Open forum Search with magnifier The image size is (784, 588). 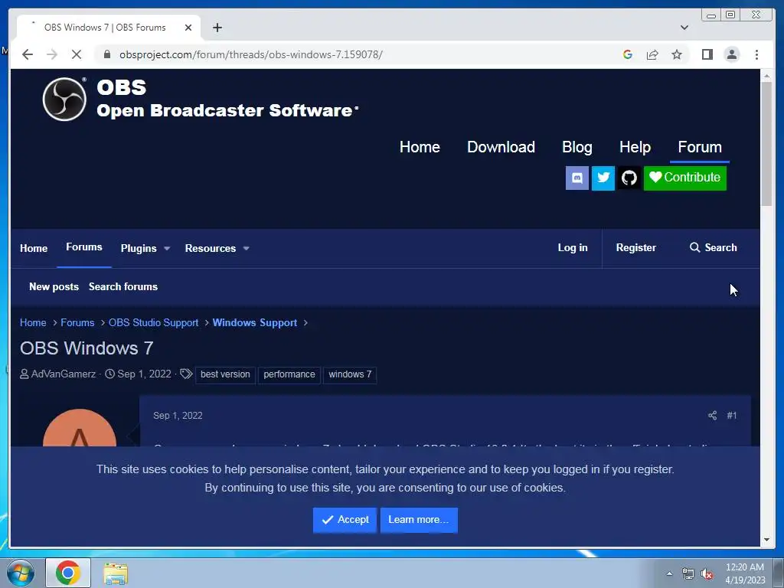[713, 247]
